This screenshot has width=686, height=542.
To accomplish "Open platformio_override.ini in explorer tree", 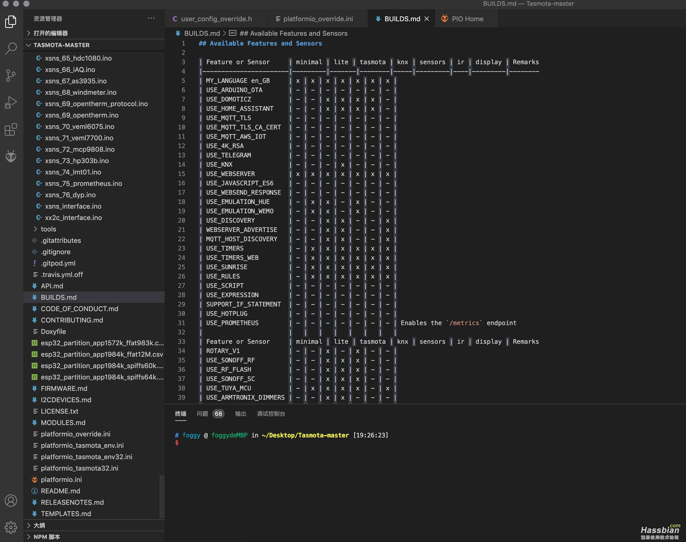I will tap(94, 434).
